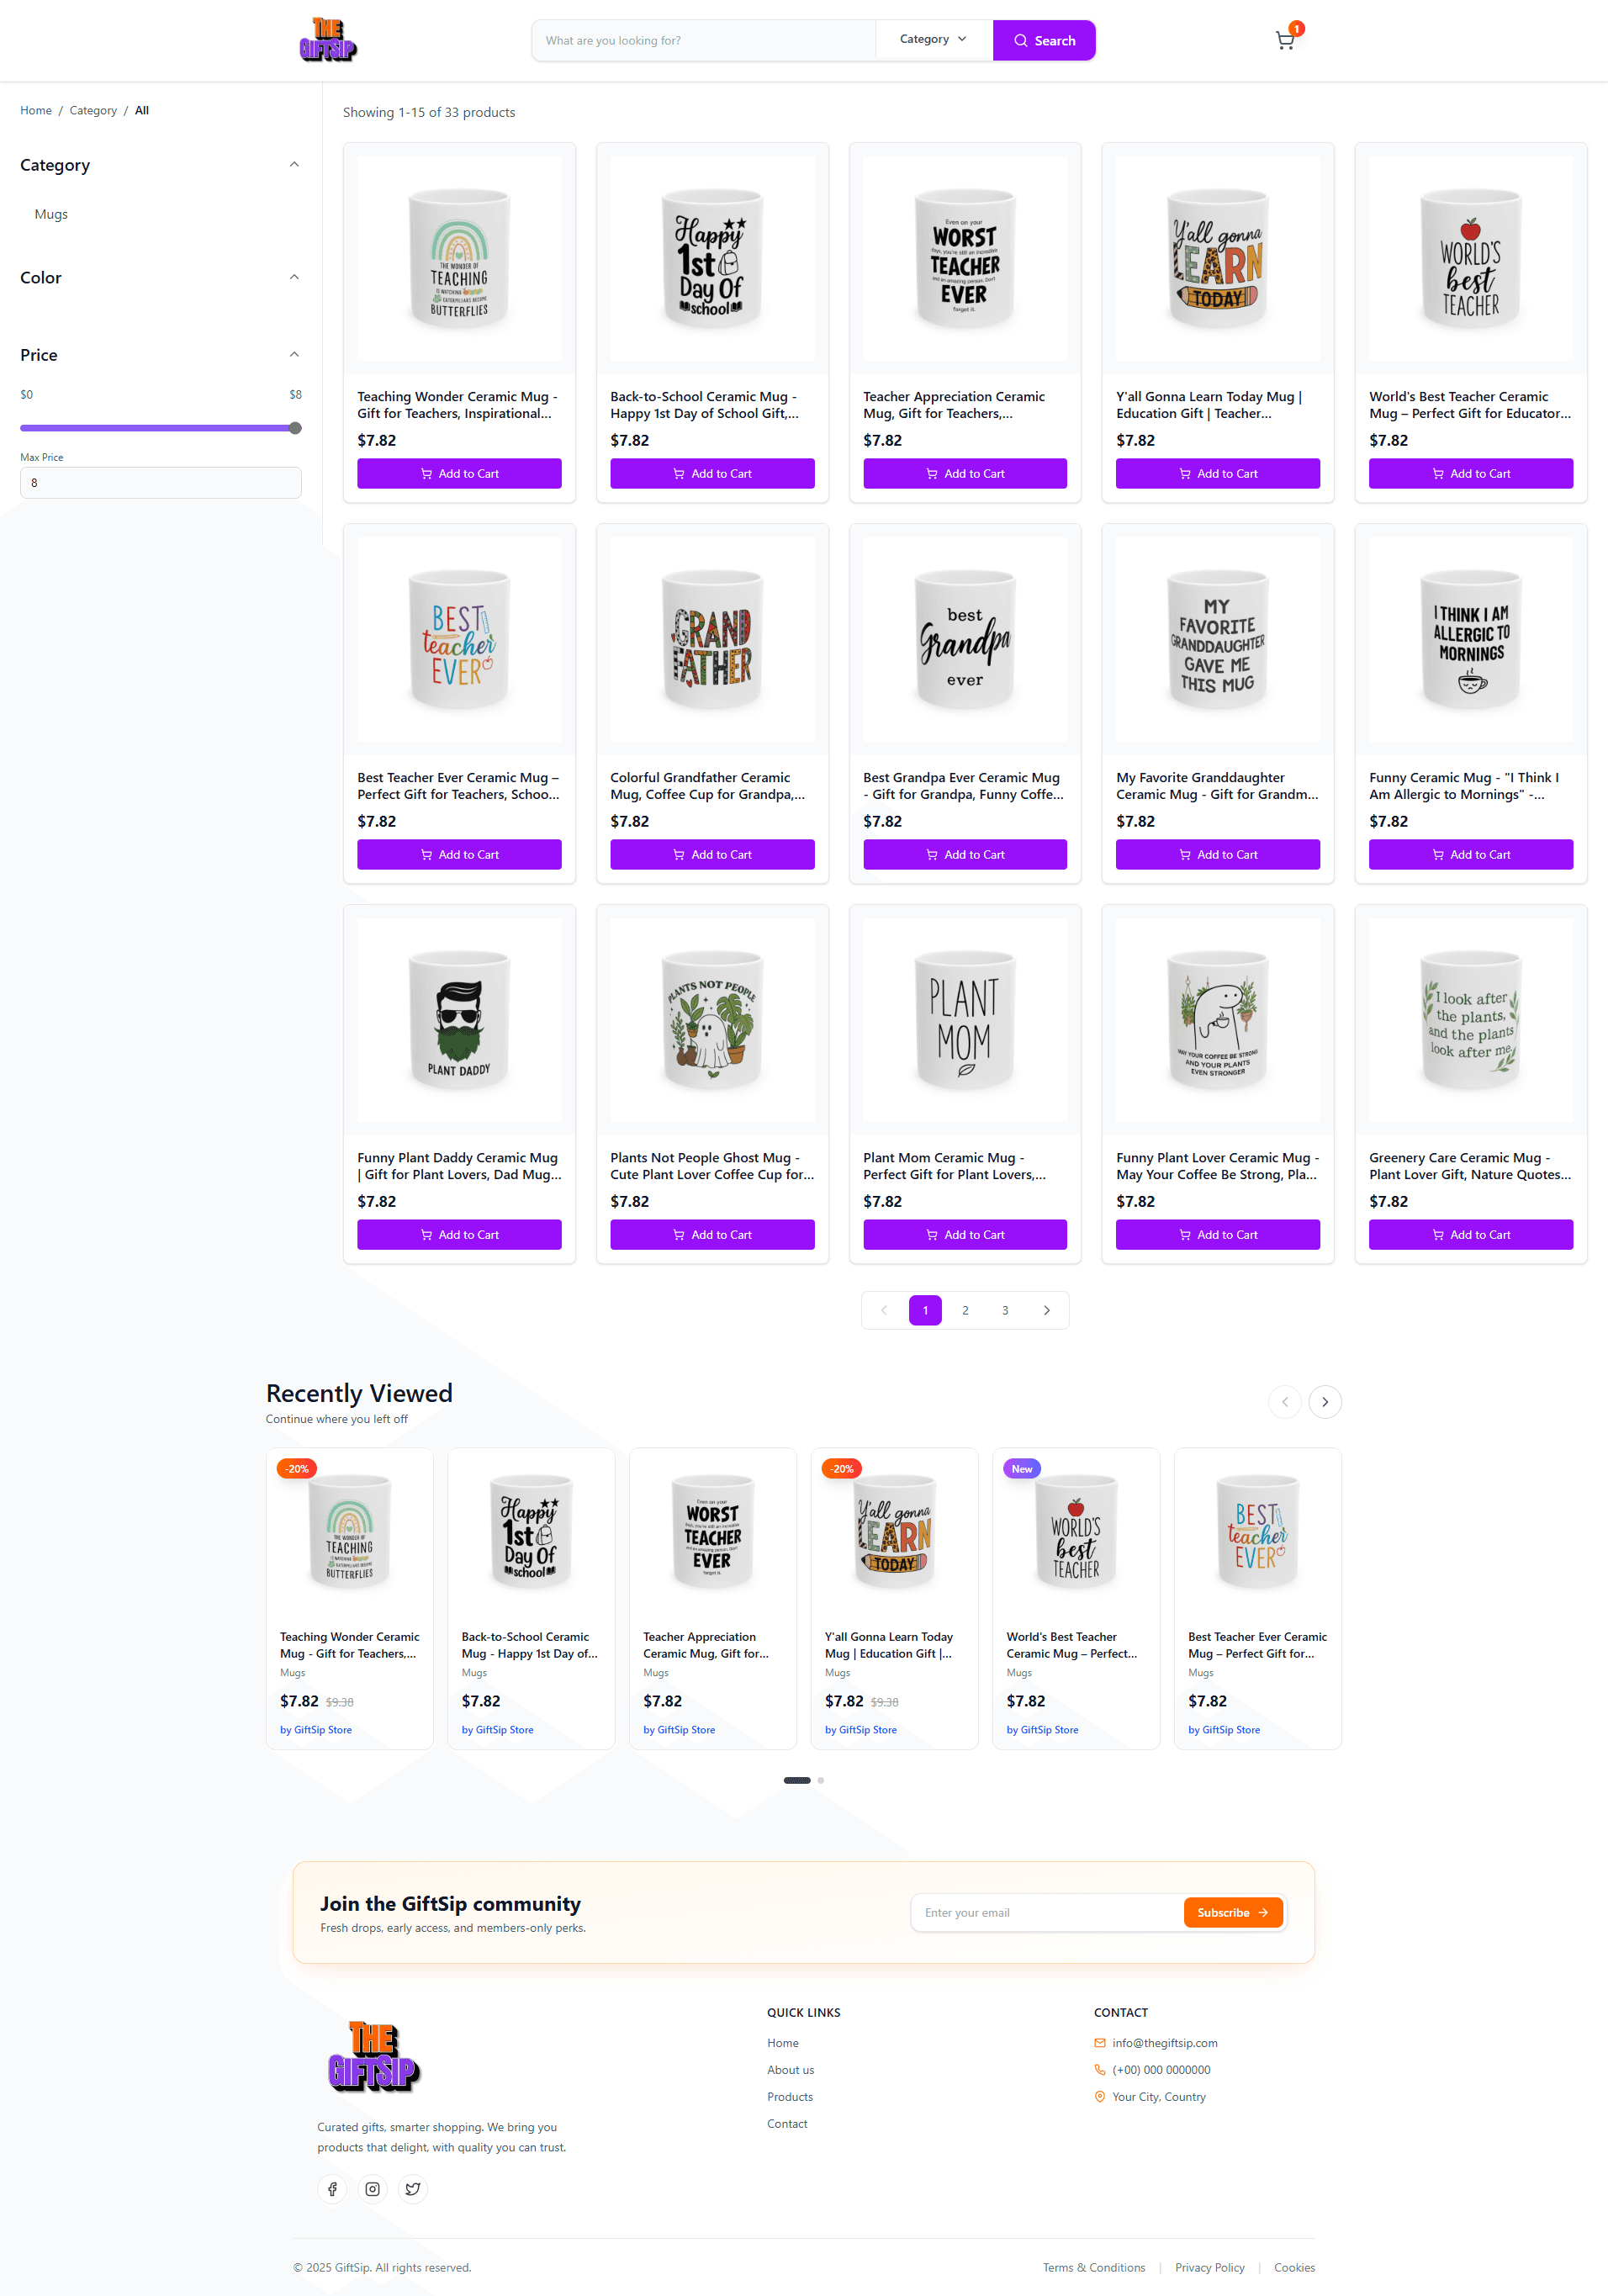Click the price range slider handle
The width and height of the screenshot is (1608, 2296).
295,428
